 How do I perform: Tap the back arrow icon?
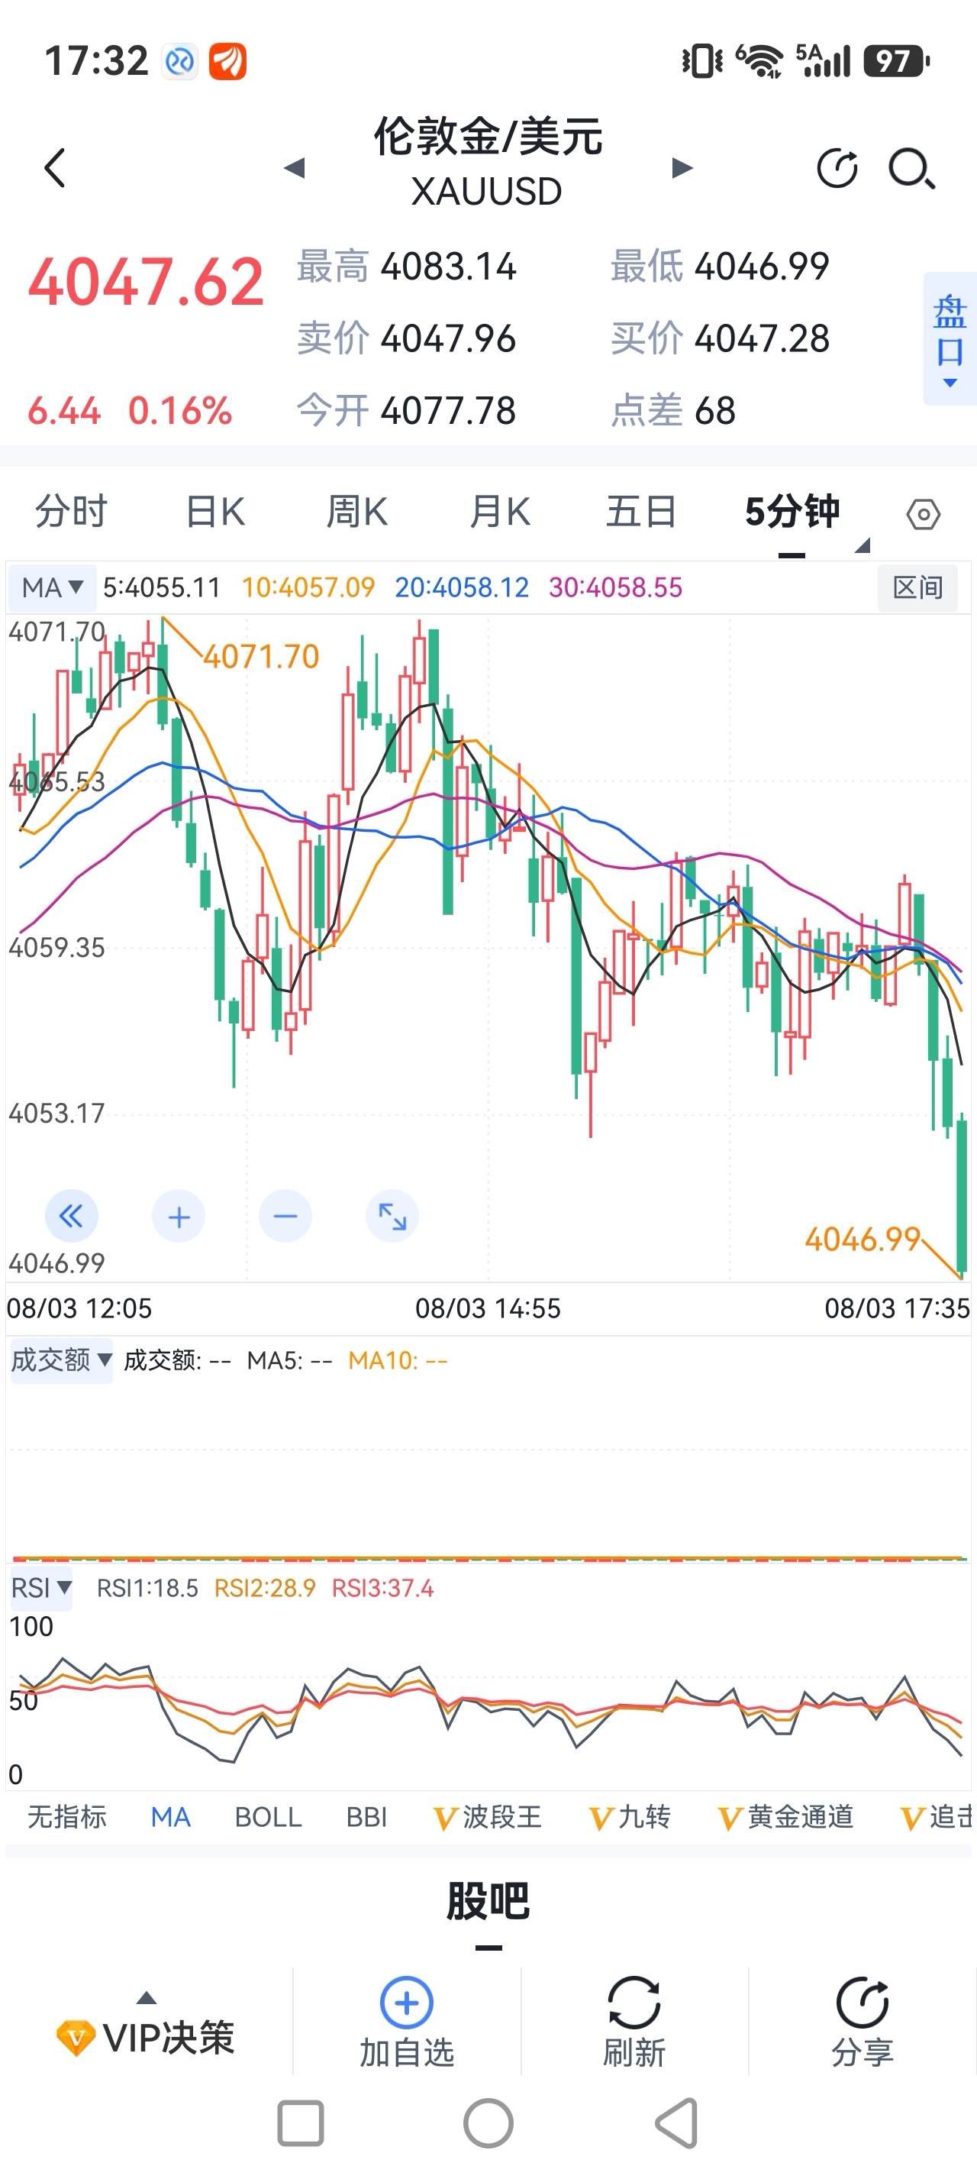pos(56,168)
